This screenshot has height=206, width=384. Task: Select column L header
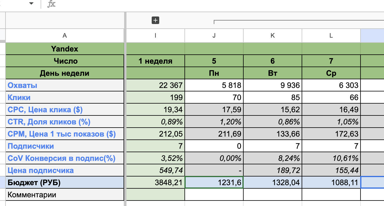331,36
